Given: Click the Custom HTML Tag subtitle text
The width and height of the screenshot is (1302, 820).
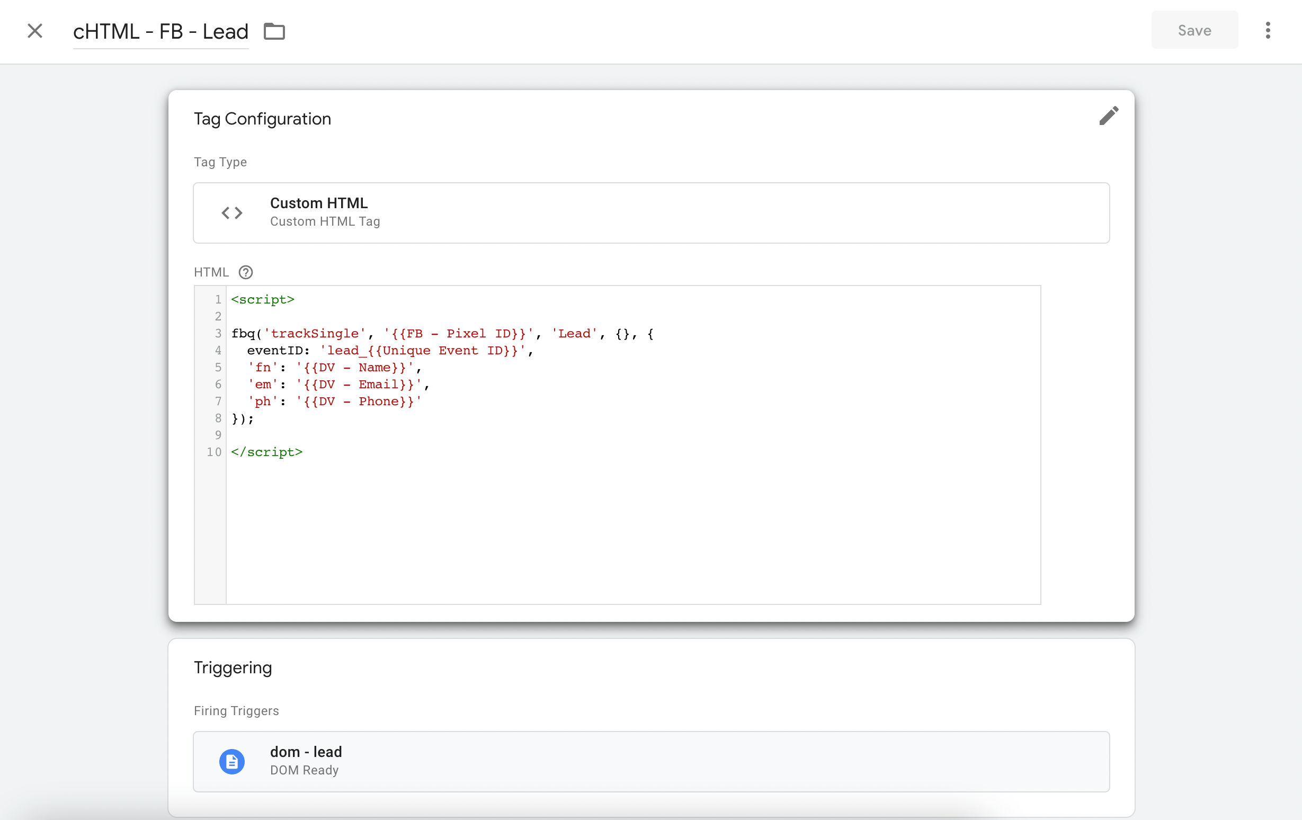Looking at the screenshot, I should (x=325, y=221).
